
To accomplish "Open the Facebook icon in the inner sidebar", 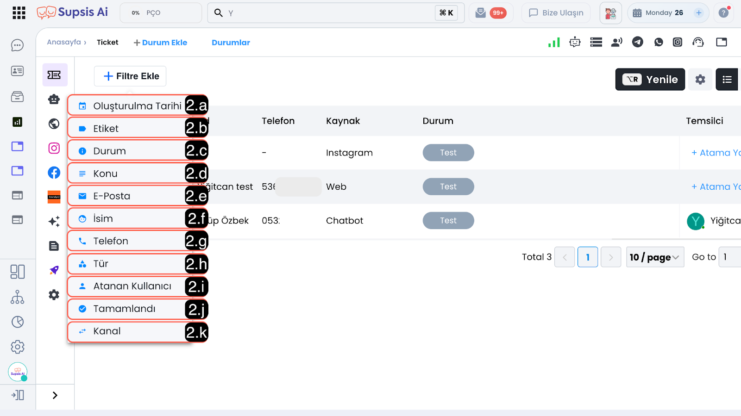I will [54, 173].
